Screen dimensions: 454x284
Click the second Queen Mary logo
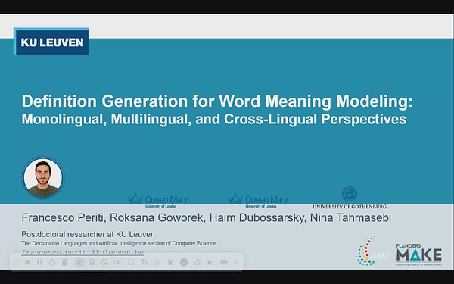click(x=258, y=201)
